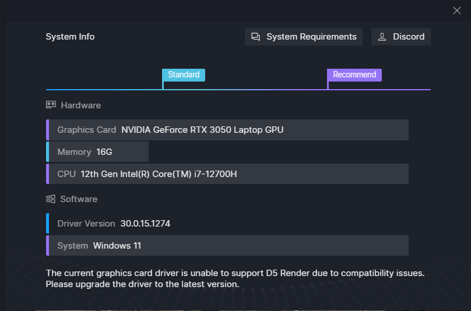
Task: Select the CPU i7-12700H row
Action: pyautogui.click(x=227, y=174)
